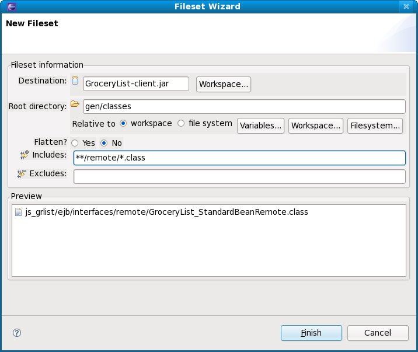Close the Fileset Wizard window
The image size is (418, 352).
tap(406, 6)
